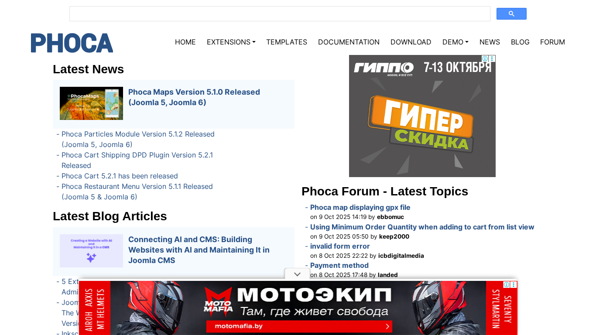The image size is (596, 335).
Task: Focus the site search input field
Action: [280, 14]
